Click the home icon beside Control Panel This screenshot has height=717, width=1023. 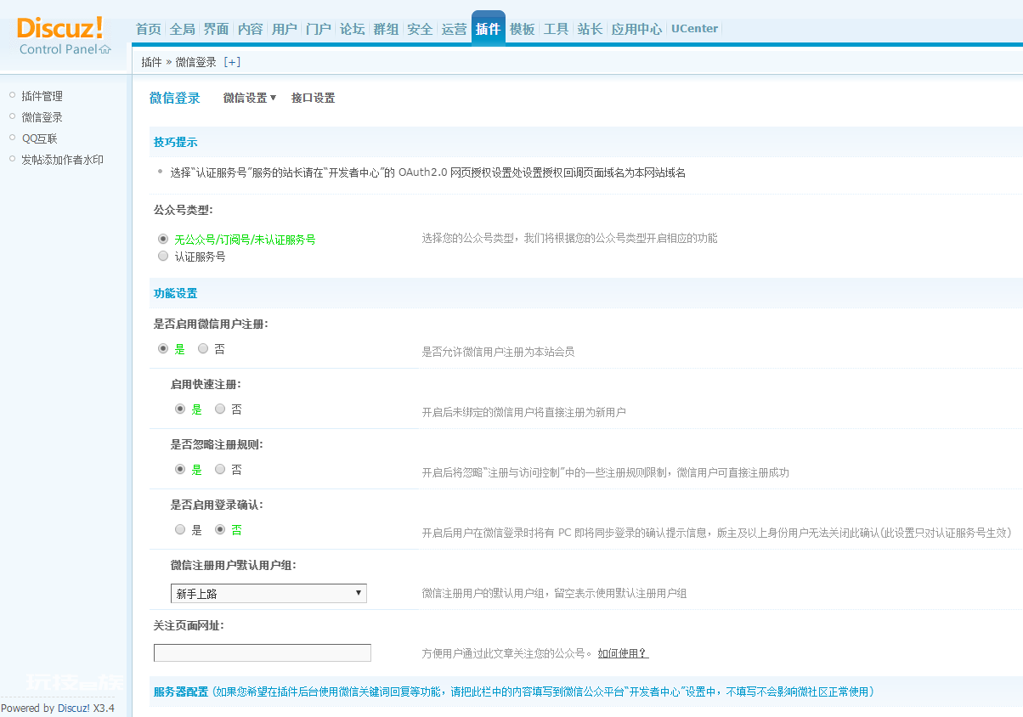105,49
